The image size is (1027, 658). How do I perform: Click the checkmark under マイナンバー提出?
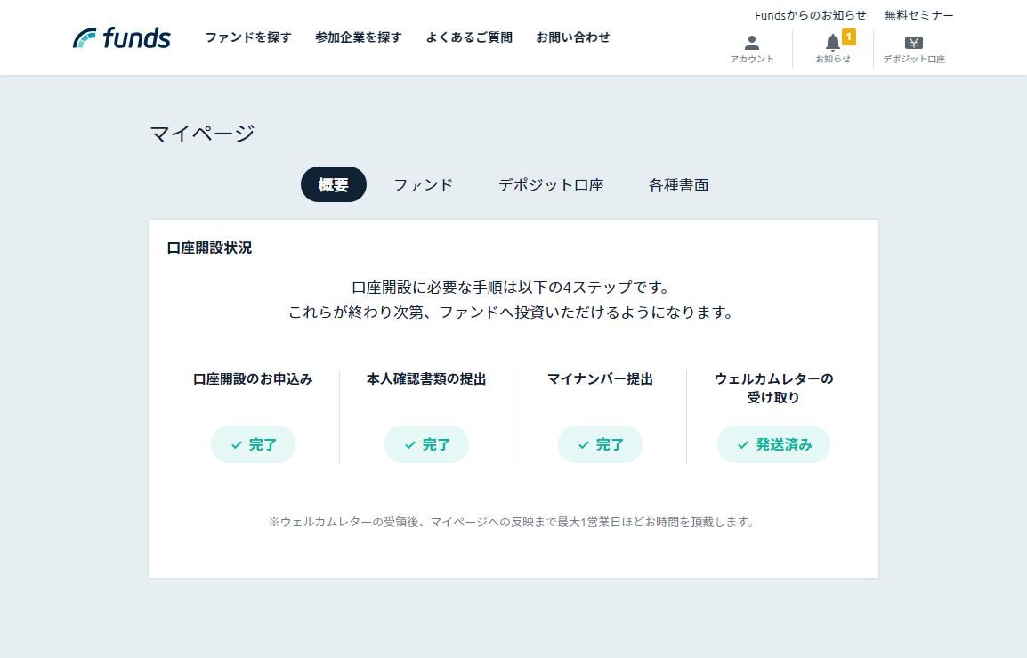point(584,445)
